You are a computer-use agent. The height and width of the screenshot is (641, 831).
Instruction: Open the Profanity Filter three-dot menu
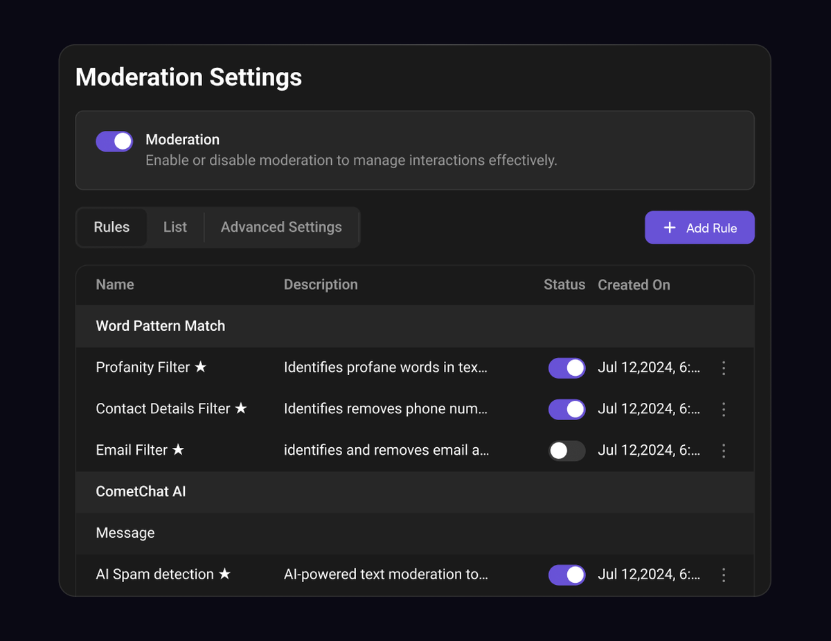point(724,368)
